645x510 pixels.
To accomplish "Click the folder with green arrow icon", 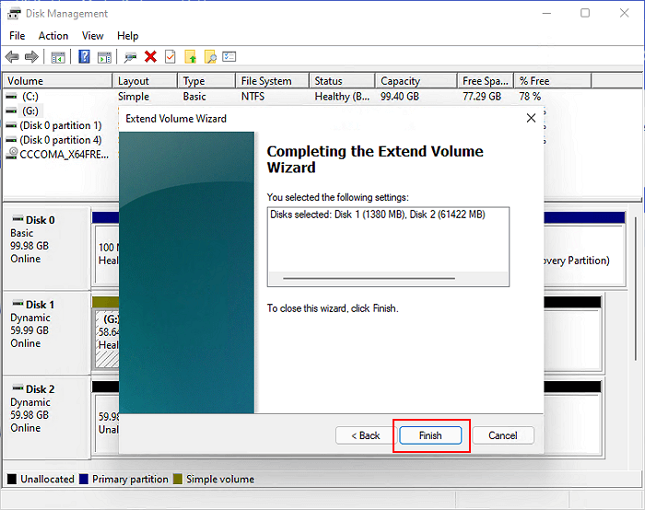I will click(x=191, y=57).
